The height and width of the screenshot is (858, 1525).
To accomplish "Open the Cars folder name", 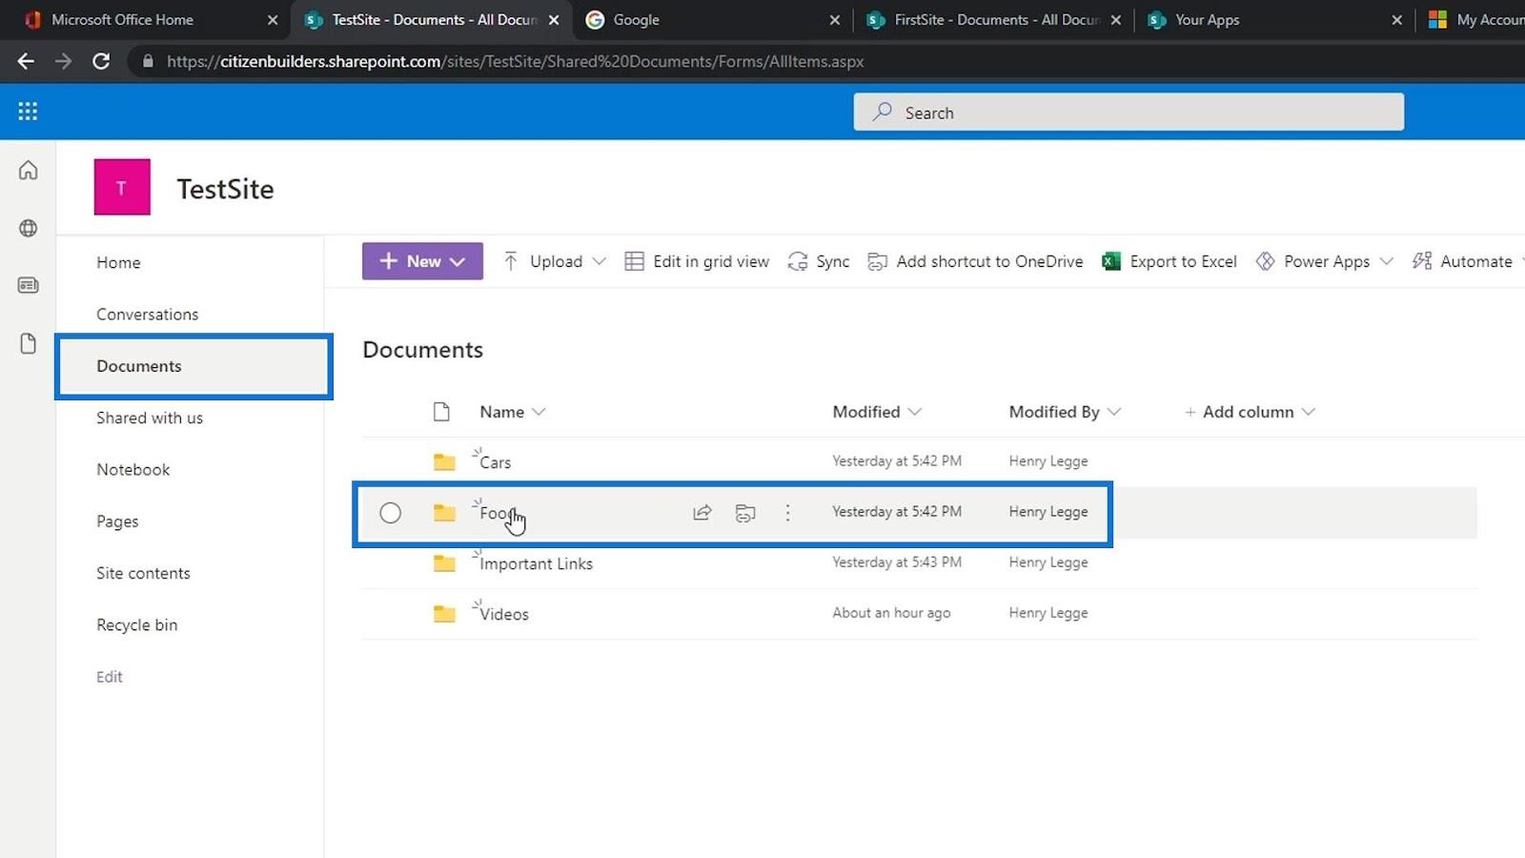I will click(496, 462).
